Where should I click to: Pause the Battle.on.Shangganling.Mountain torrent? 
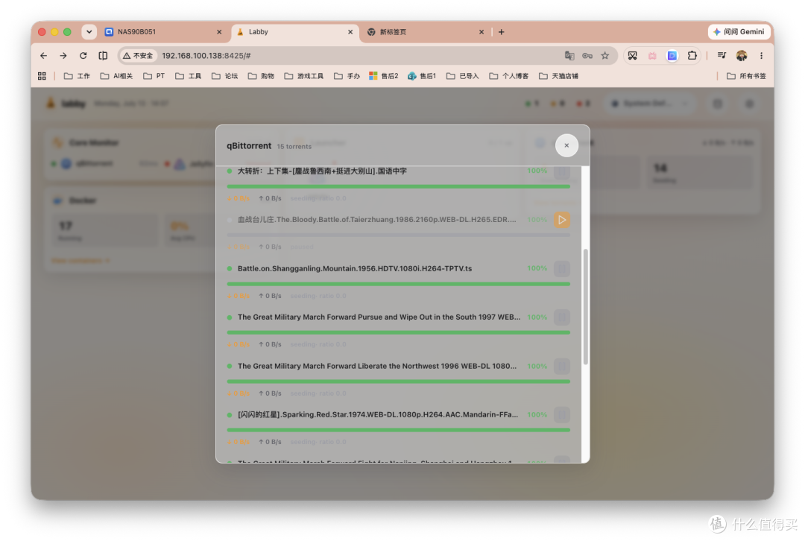coord(562,268)
